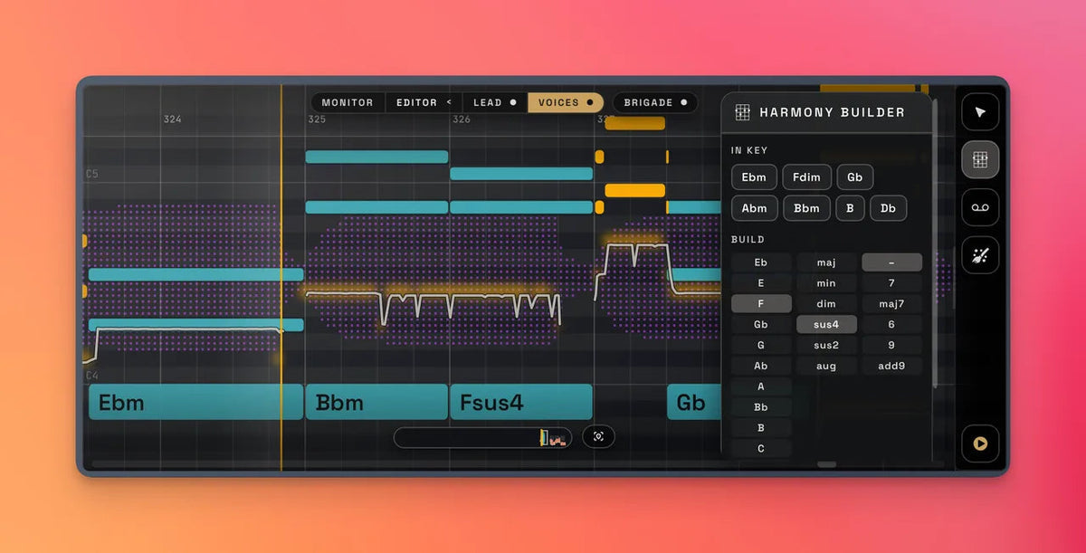Select F as build root note

tap(761, 304)
